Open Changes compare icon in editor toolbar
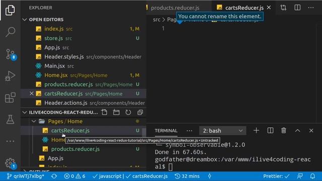This screenshot has width=322, height=181. point(283,8)
